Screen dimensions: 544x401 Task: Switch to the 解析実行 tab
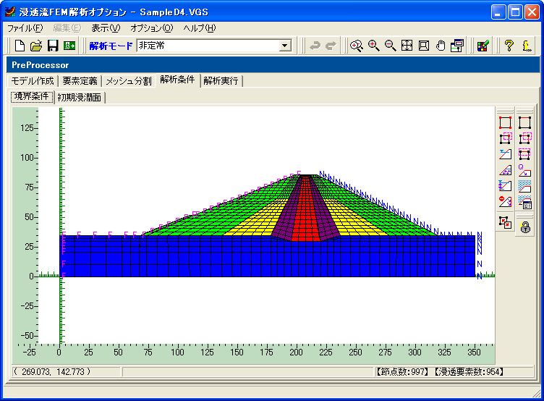pyautogui.click(x=221, y=81)
